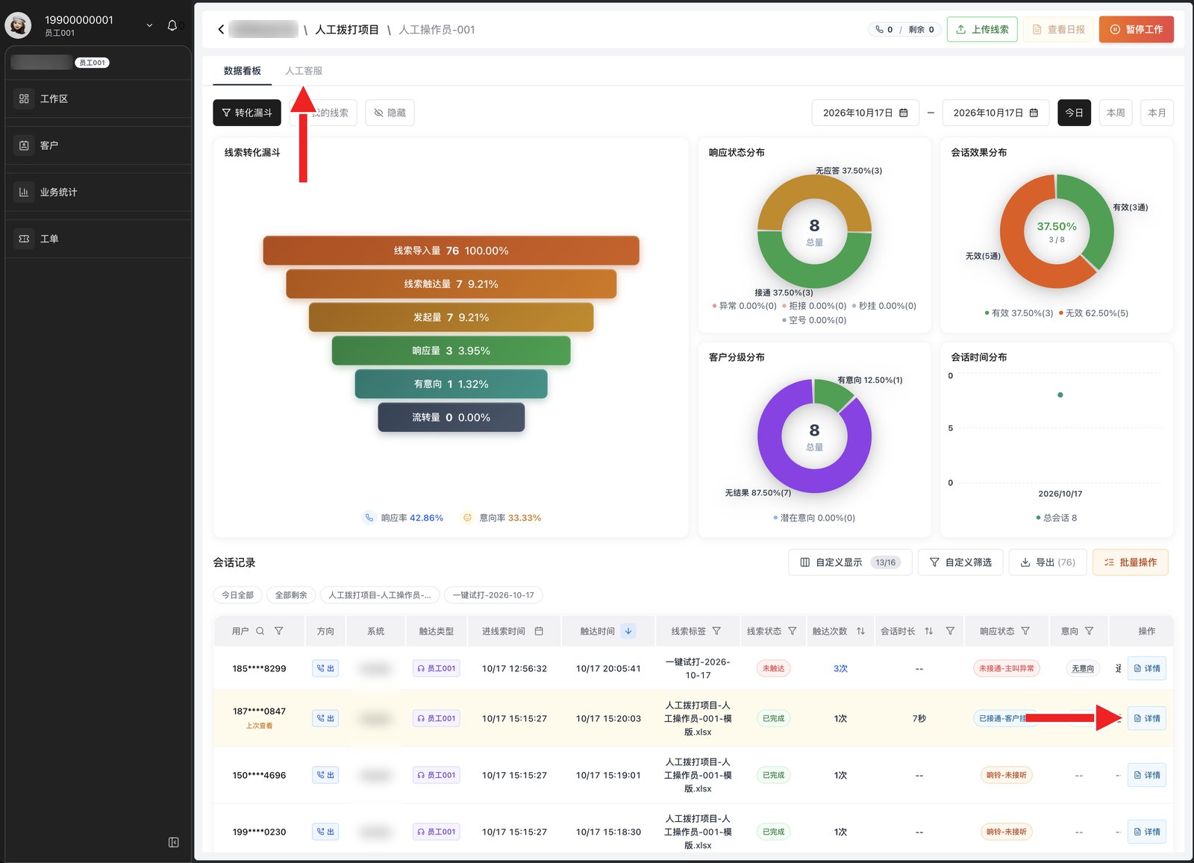Select the 一键试打-2026-10-17 chip
Viewport: 1194px width, 863px height.
493,595
